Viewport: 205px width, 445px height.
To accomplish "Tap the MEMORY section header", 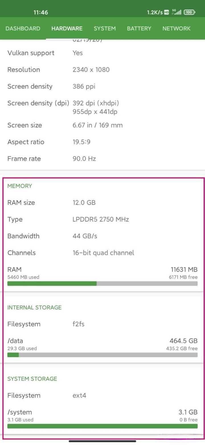I will (x=20, y=186).
